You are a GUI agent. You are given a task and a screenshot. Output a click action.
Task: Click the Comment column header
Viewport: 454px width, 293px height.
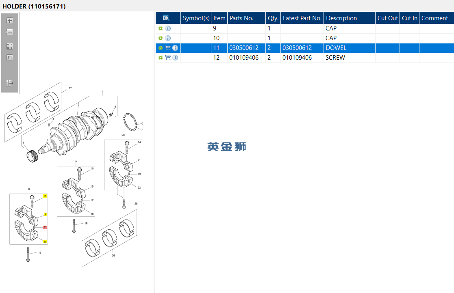437,18
